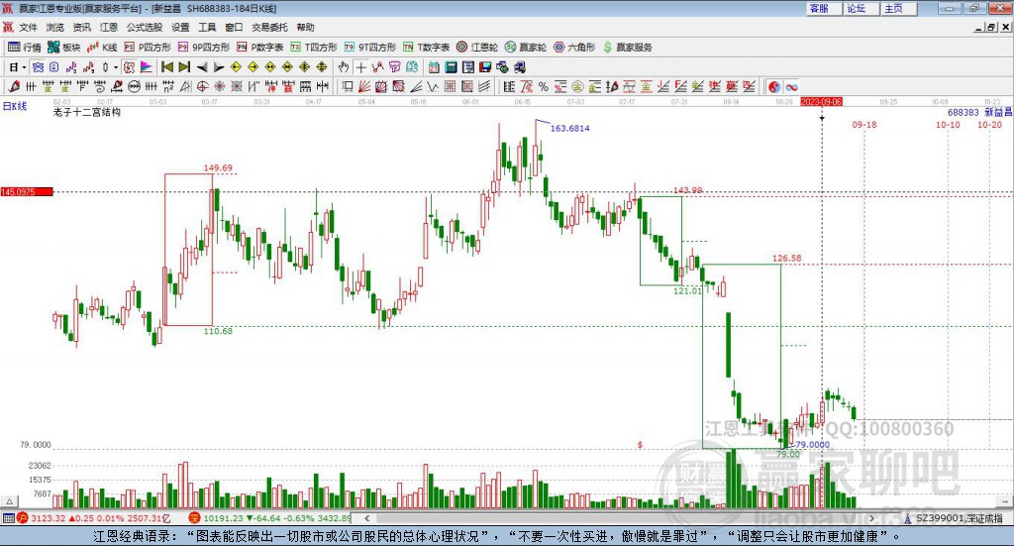Click the rainbow flag icon
The height and width of the screenshot is (546, 1014).
[x=147, y=67]
